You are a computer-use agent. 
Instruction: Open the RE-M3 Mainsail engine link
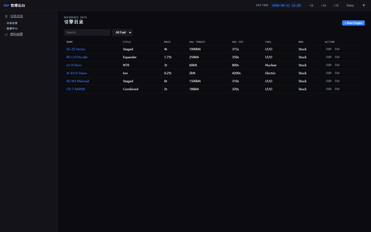(78, 81)
